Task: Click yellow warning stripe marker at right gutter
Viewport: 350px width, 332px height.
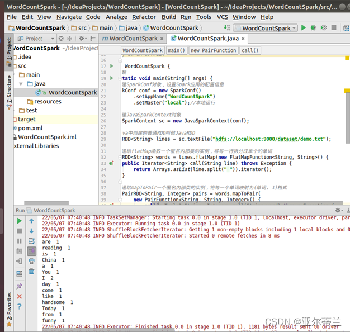Action: click(347, 91)
